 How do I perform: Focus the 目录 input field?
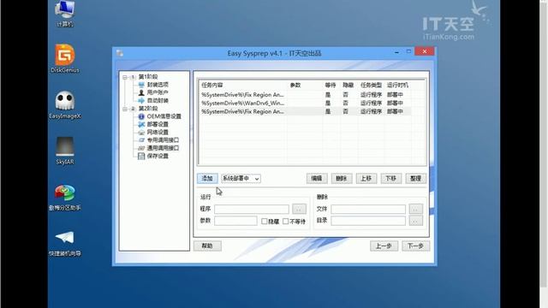click(368, 221)
